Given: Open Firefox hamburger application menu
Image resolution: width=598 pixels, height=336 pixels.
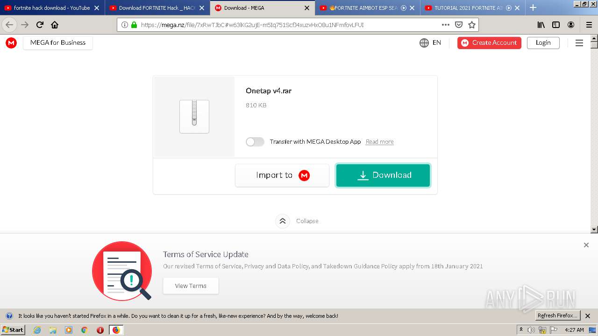Looking at the screenshot, I should (x=589, y=25).
